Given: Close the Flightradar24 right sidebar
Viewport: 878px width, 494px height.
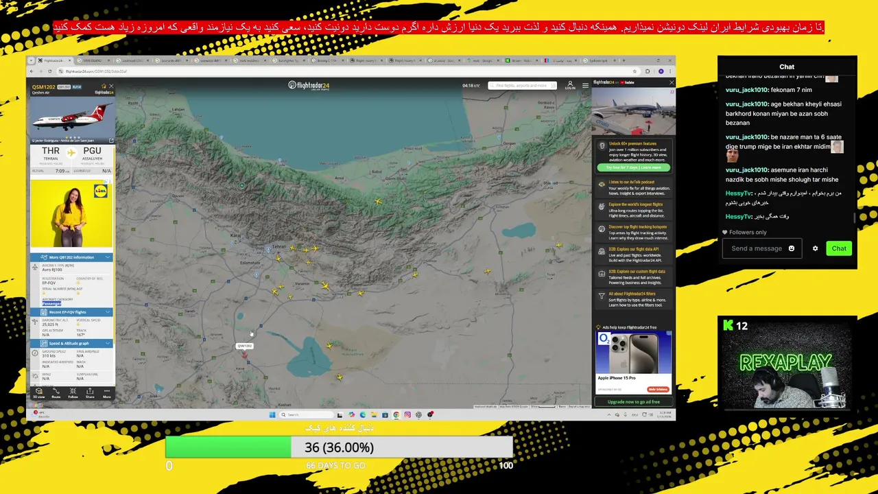Looking at the screenshot, I should click(x=672, y=82).
